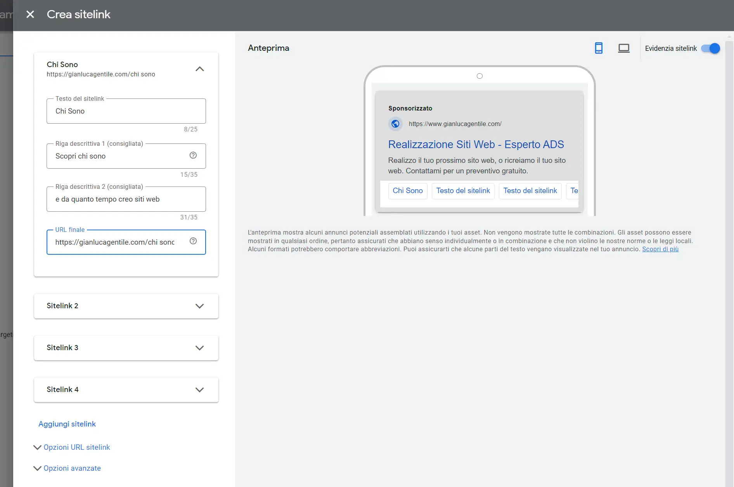
Task: Open help icon for URL finale
Action: [193, 241]
